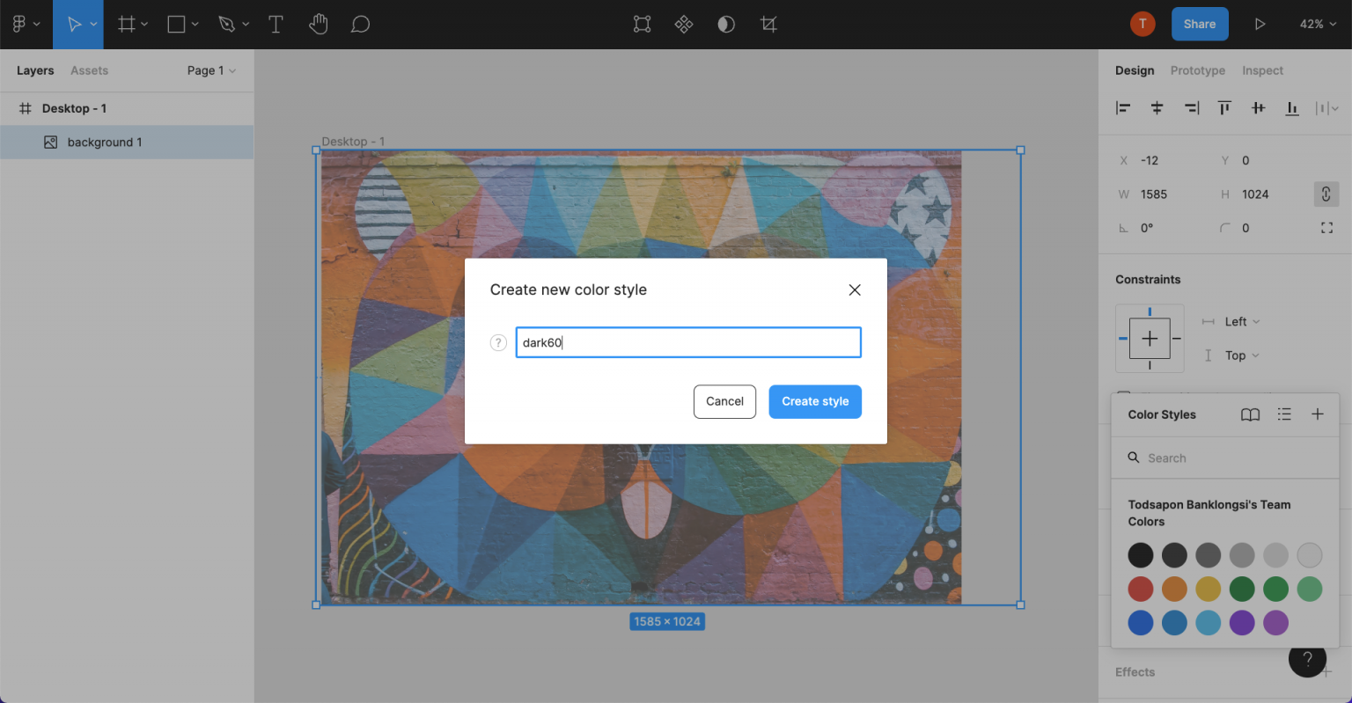Screen dimensions: 1352x703
Task: Toggle constrain proportions lock
Action: pos(1326,194)
